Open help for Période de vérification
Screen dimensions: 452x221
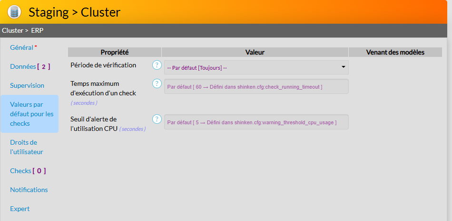[x=157, y=65]
